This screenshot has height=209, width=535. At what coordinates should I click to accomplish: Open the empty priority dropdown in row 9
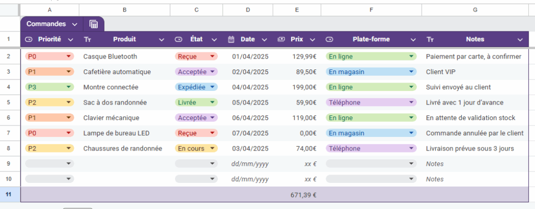[x=50, y=164]
